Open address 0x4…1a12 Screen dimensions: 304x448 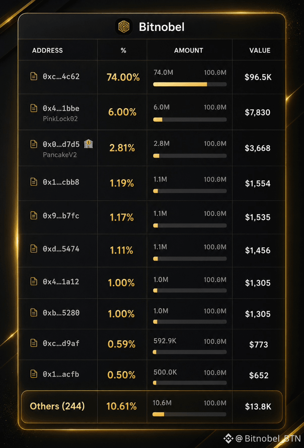61,282
